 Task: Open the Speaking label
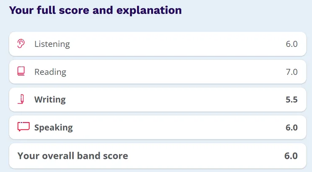54,127
